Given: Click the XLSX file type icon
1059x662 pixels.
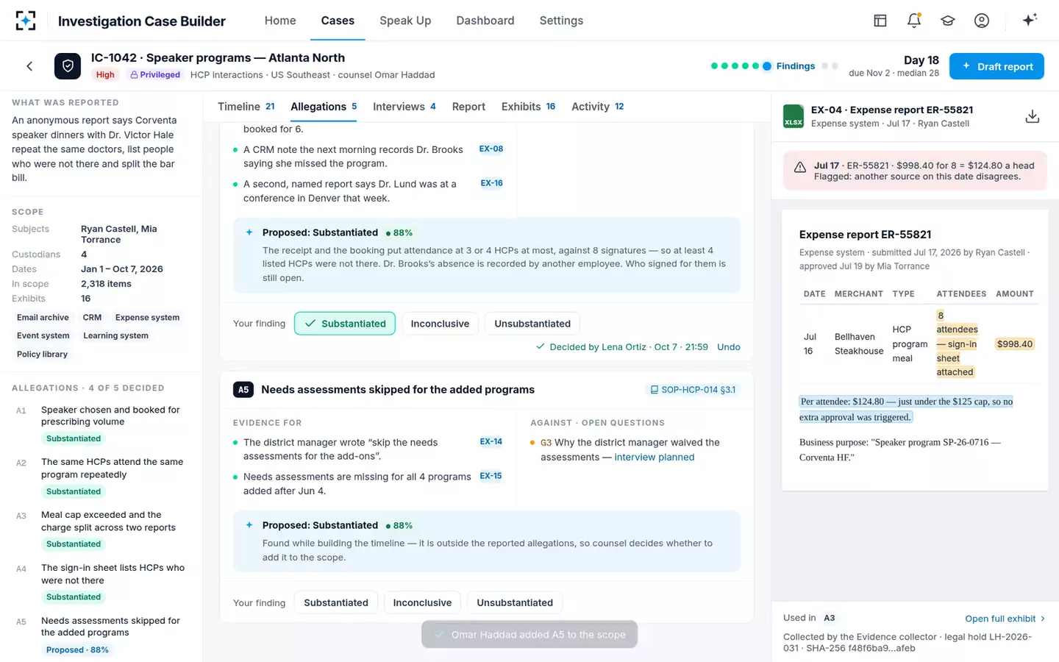Looking at the screenshot, I should tap(794, 116).
